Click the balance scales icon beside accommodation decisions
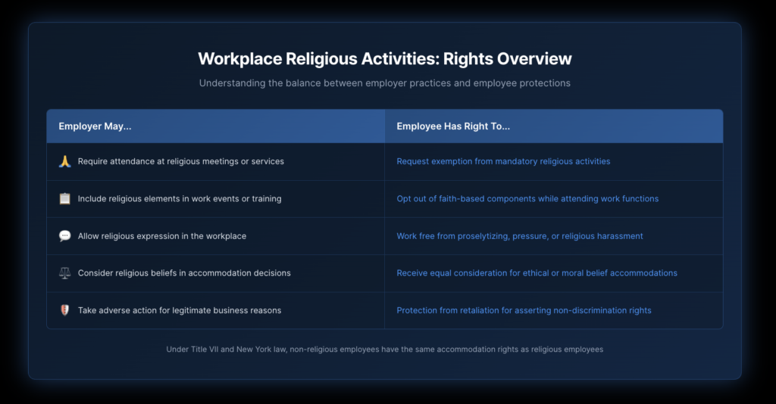 click(65, 273)
